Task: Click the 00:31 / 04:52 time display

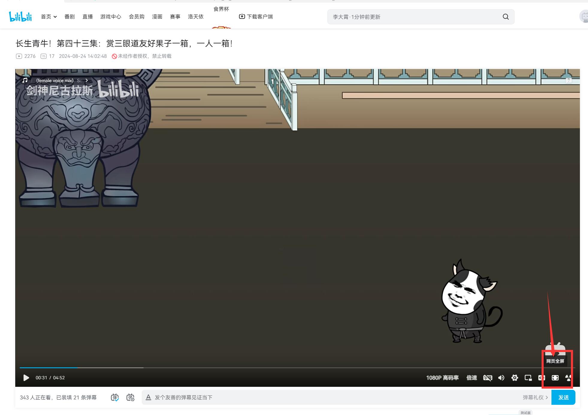Action: pyautogui.click(x=50, y=378)
